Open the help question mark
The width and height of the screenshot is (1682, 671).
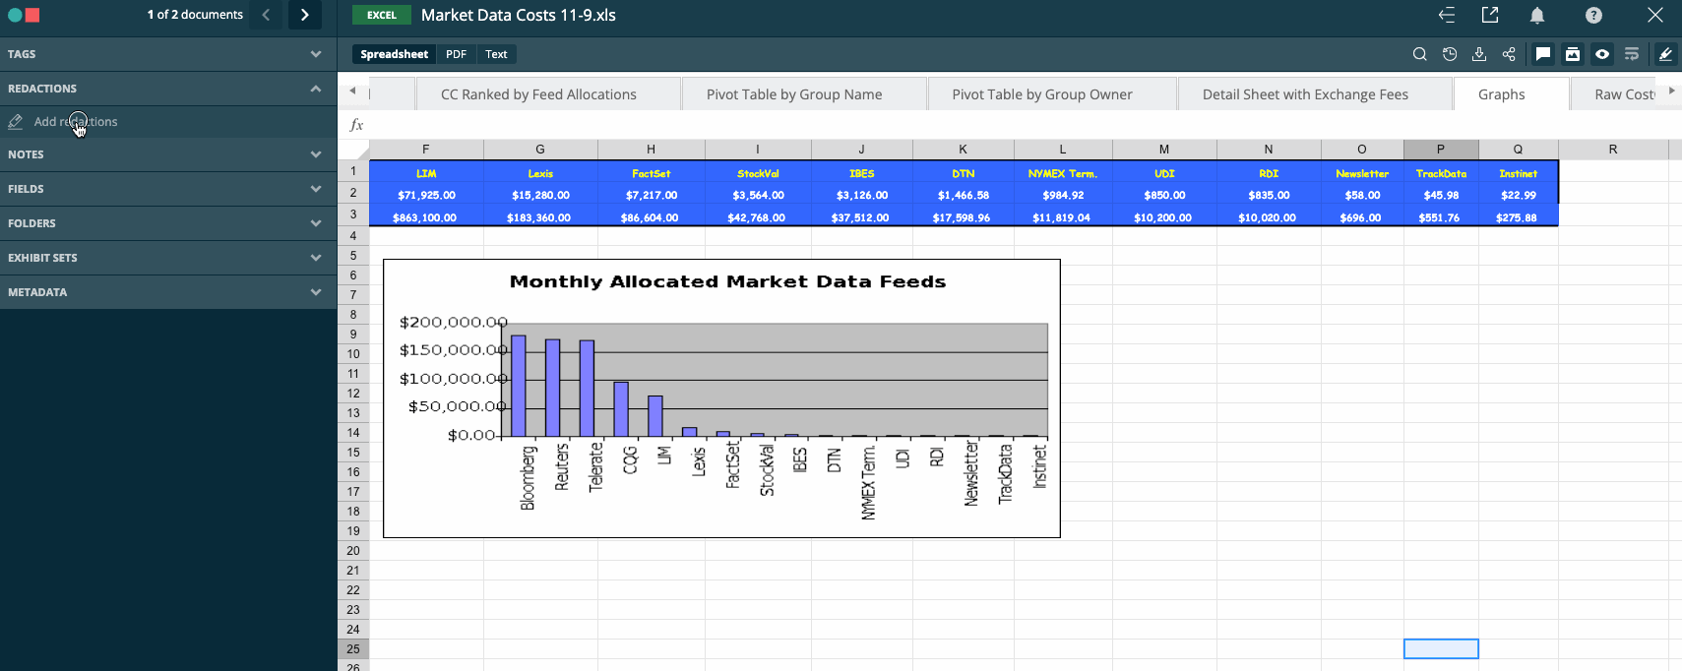[1593, 15]
